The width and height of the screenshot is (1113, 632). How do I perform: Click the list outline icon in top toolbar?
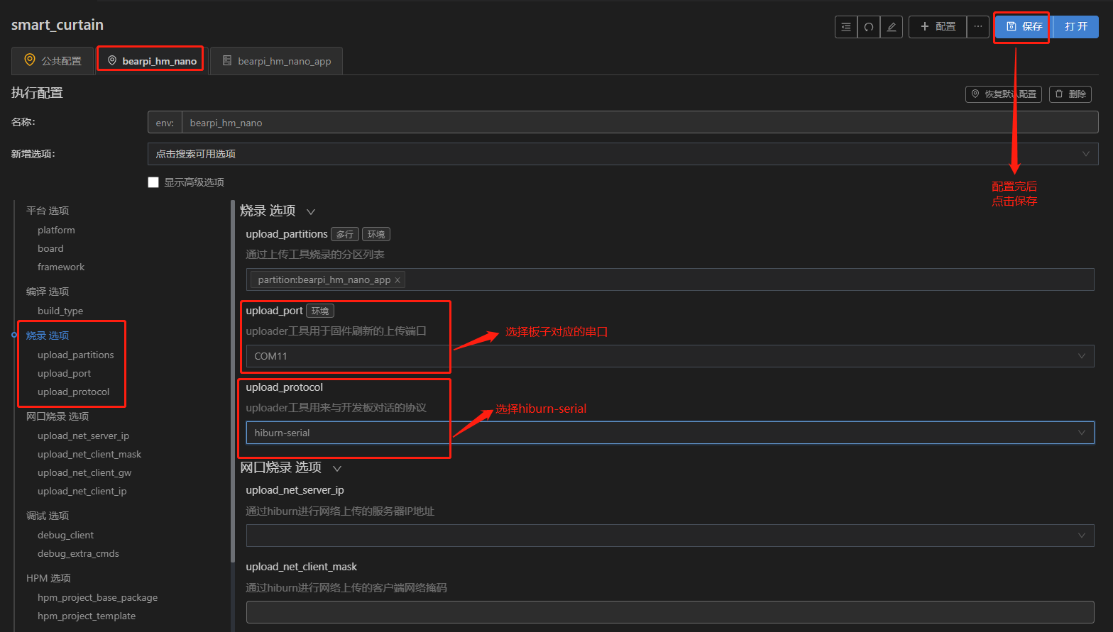(846, 27)
